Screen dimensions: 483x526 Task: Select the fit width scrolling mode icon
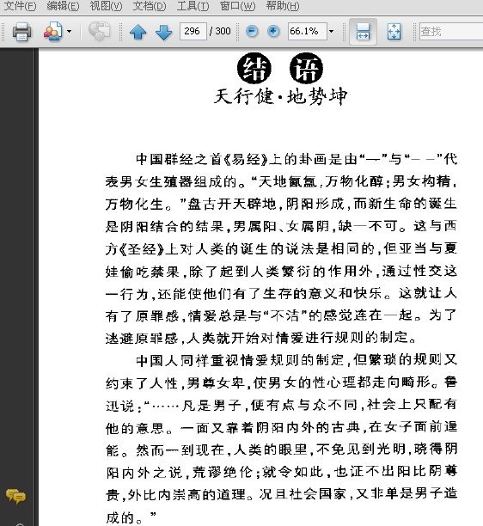[x=363, y=32]
